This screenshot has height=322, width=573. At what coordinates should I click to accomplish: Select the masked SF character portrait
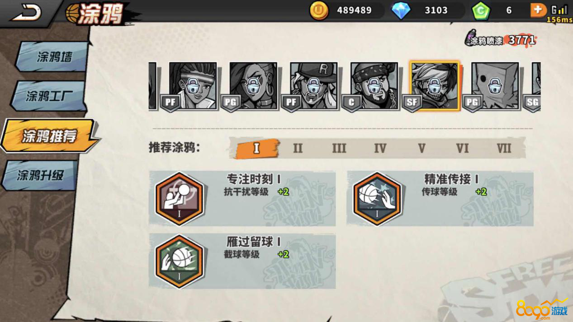pyautogui.click(x=435, y=86)
